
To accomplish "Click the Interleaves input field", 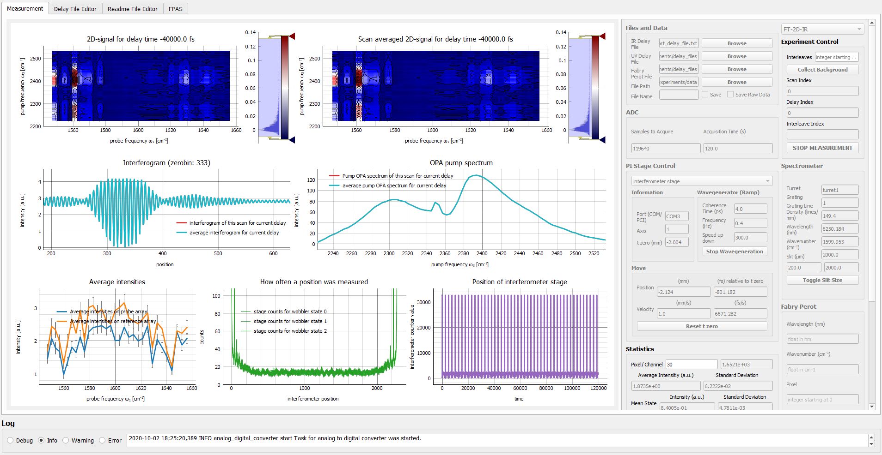I will coord(836,57).
